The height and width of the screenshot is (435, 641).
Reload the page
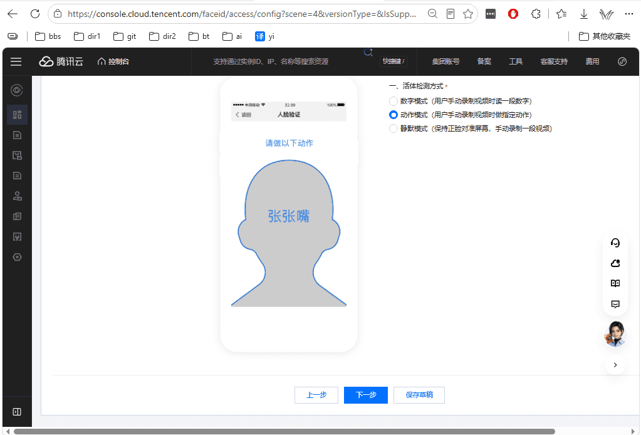tap(35, 14)
